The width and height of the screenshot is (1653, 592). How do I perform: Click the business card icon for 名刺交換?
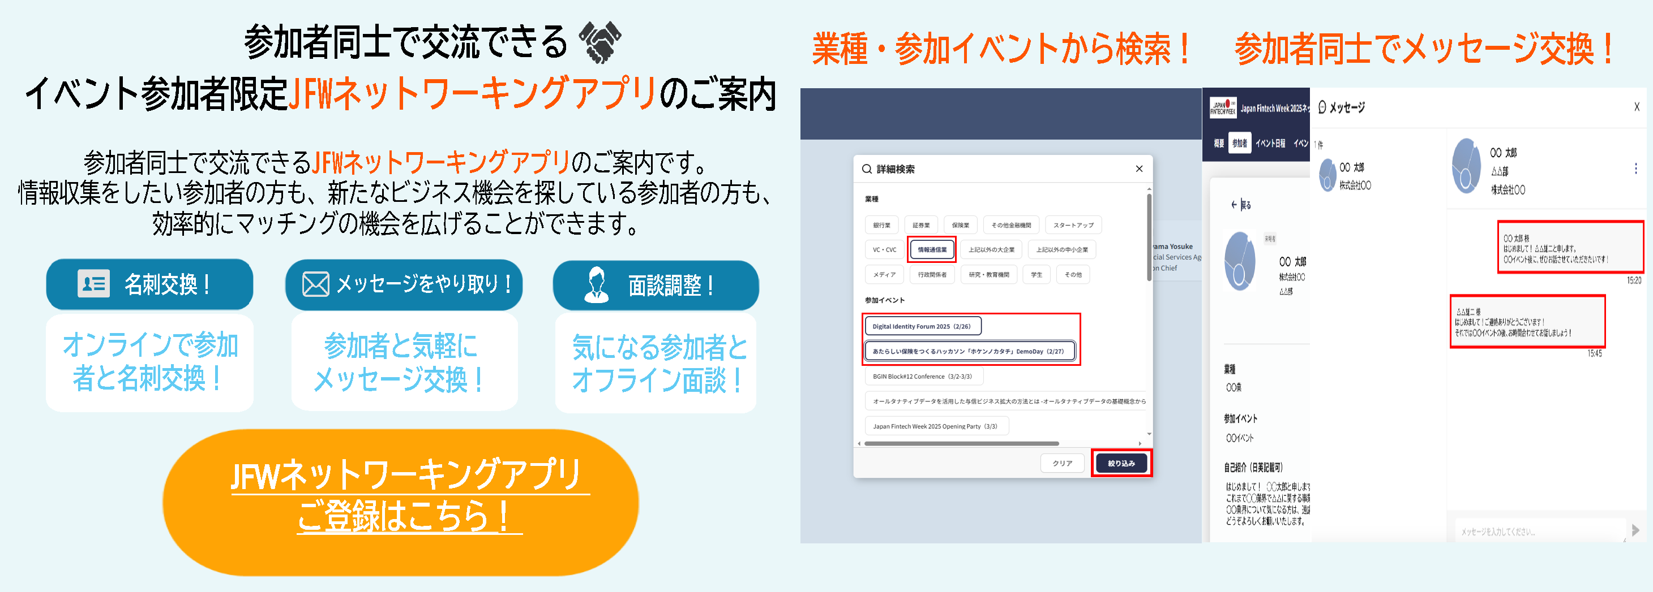coord(93,284)
